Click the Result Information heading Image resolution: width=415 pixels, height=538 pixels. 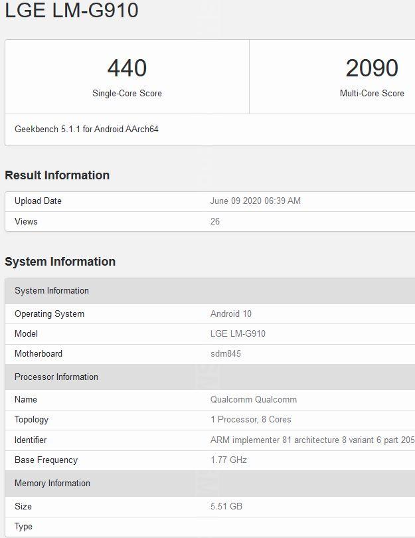(x=57, y=175)
